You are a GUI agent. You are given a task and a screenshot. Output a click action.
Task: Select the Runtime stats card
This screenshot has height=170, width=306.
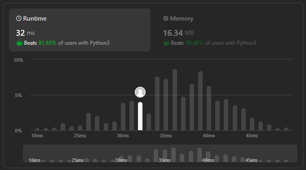click(x=80, y=30)
